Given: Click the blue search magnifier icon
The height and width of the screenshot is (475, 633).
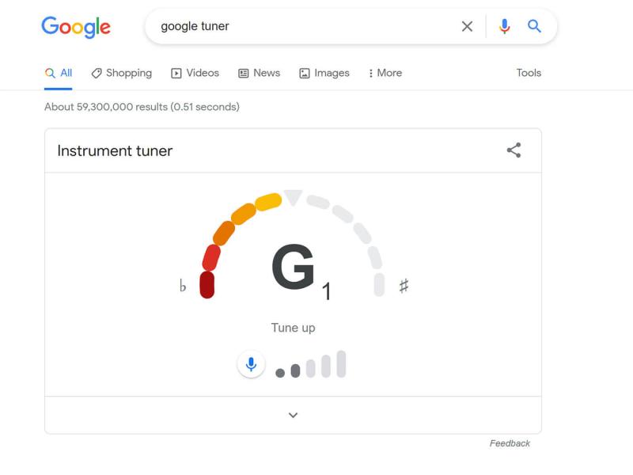Looking at the screenshot, I should point(534,26).
